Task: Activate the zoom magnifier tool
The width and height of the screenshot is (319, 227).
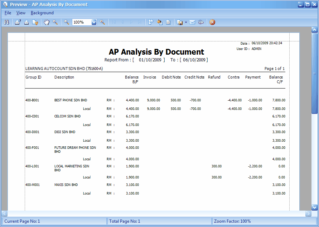Action: tap(55, 22)
